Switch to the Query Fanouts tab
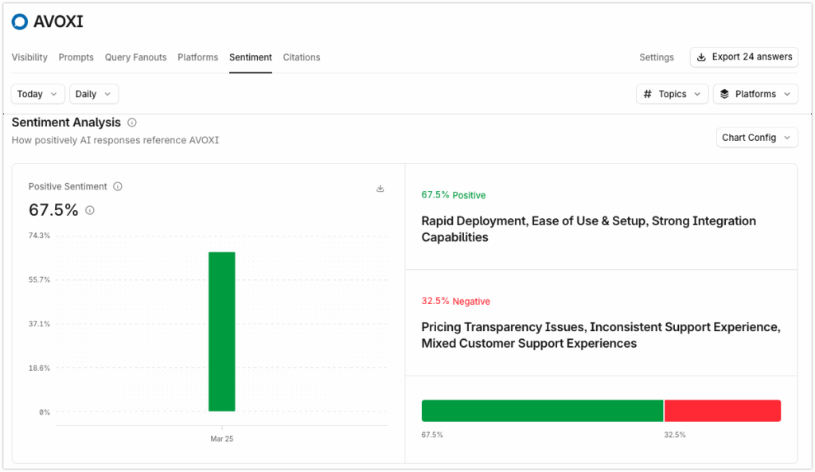 [135, 57]
